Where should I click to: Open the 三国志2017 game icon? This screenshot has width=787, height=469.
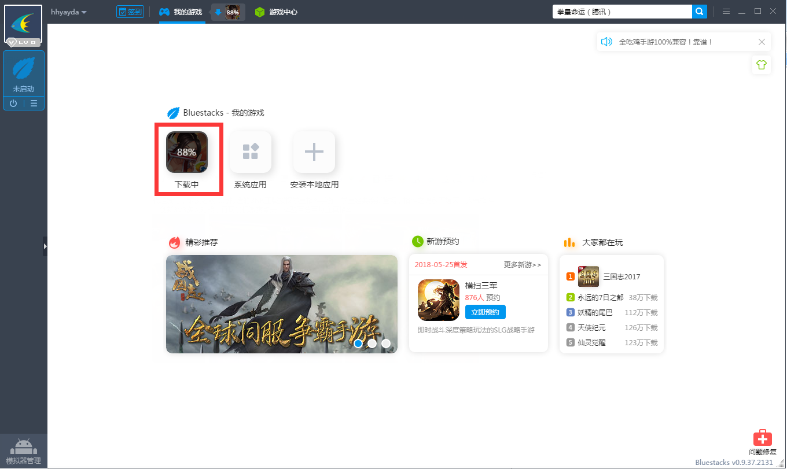click(589, 276)
